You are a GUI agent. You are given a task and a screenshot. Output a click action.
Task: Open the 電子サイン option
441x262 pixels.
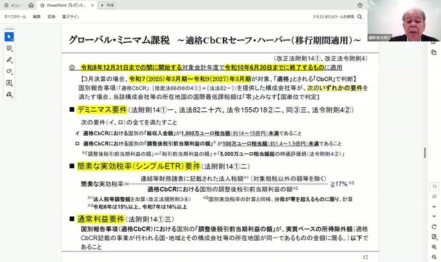(71, 17)
